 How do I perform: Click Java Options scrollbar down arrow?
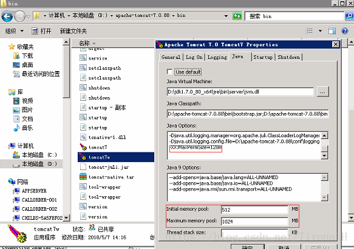(324, 155)
